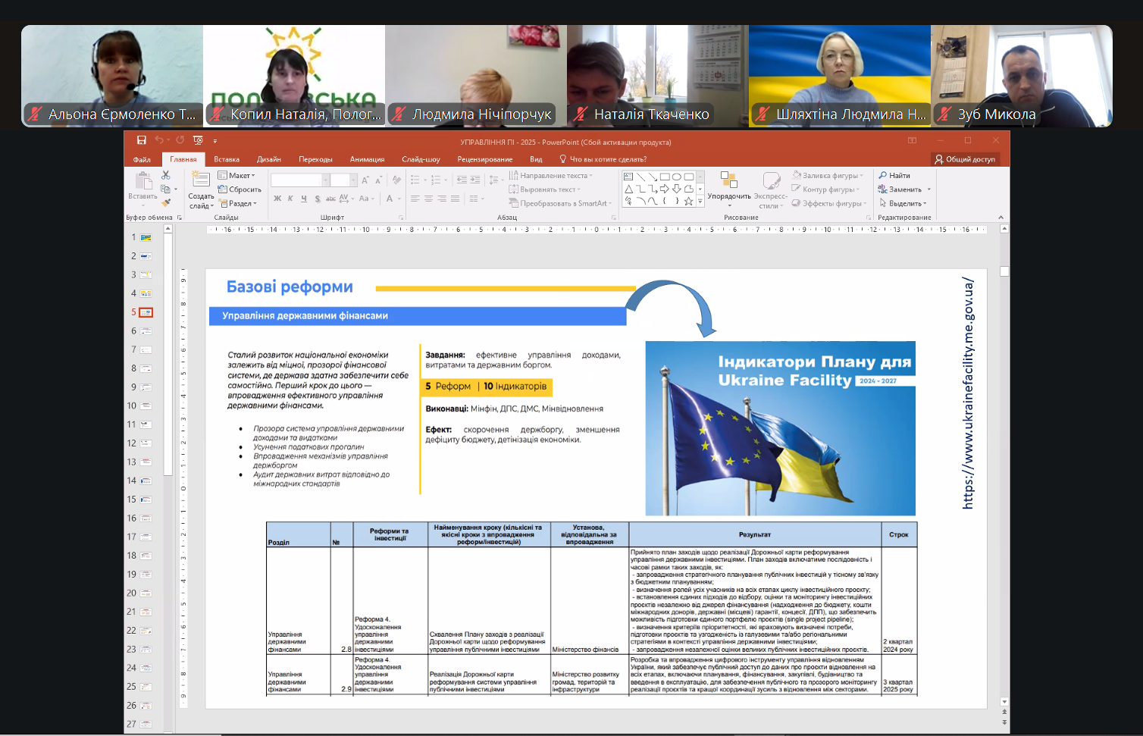
Task: Open the Слайд-шоу ribbon tab
Action: (421, 159)
